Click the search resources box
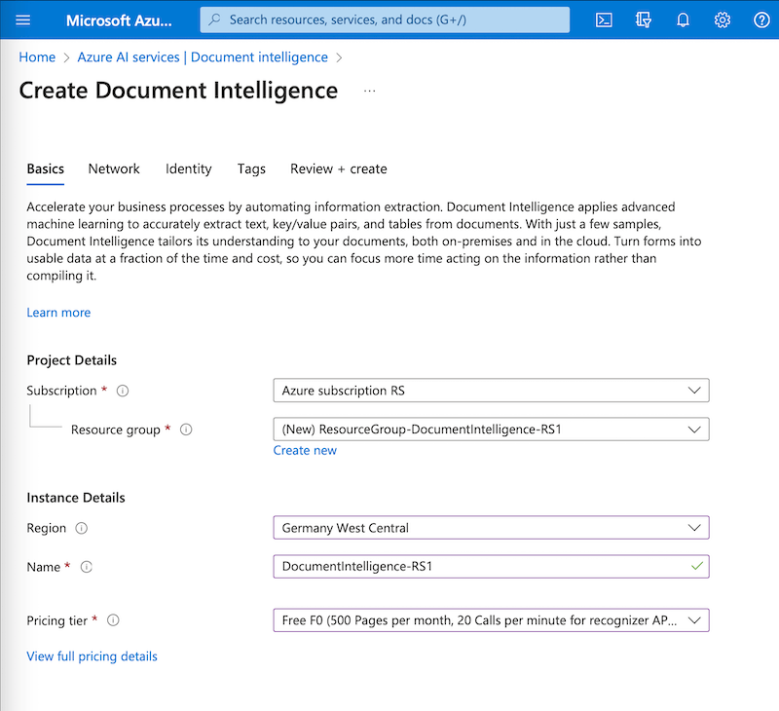779x711 pixels. pos(385,19)
